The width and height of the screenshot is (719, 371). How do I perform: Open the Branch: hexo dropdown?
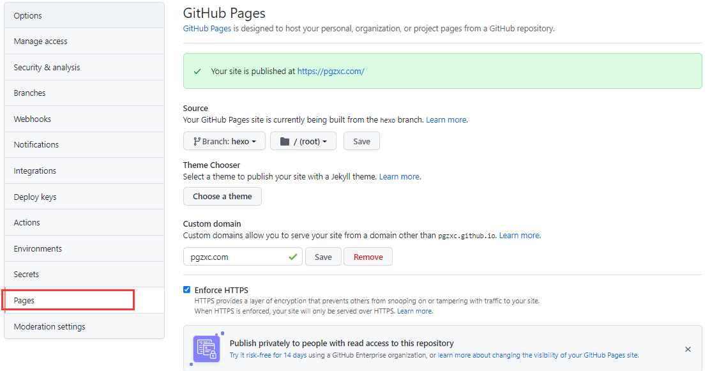tap(224, 141)
